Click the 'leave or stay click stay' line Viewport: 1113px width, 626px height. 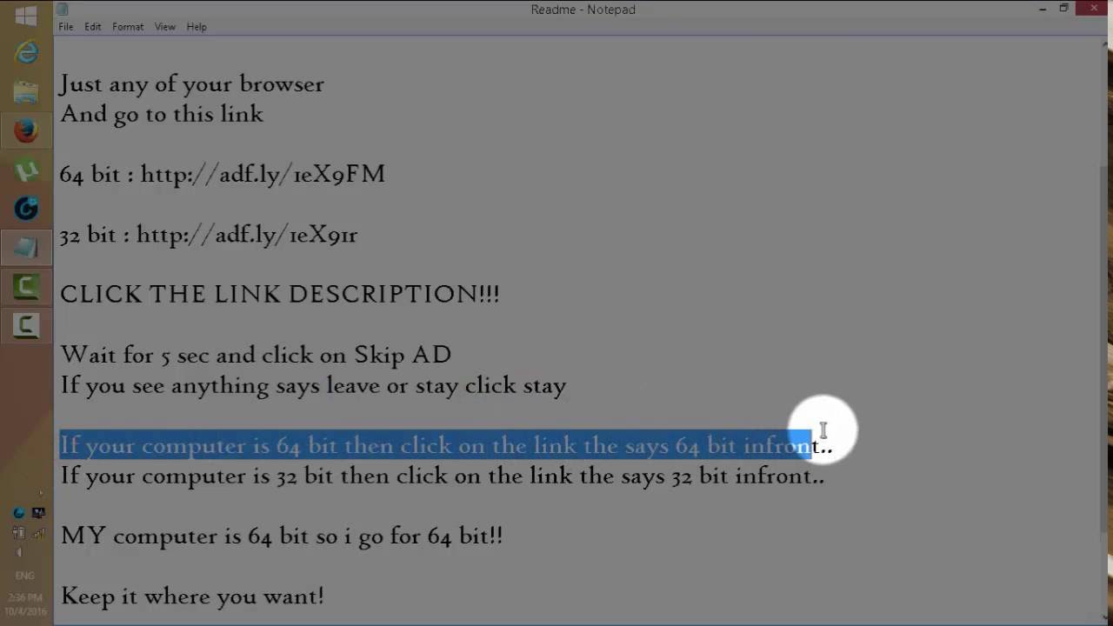coord(313,385)
